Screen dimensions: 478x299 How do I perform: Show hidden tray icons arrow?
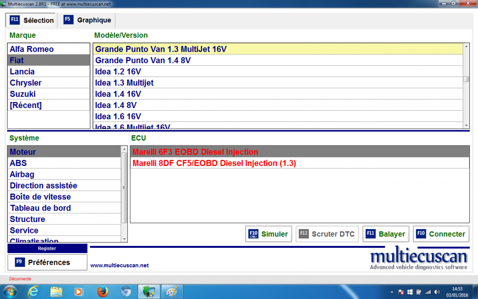pos(392,292)
